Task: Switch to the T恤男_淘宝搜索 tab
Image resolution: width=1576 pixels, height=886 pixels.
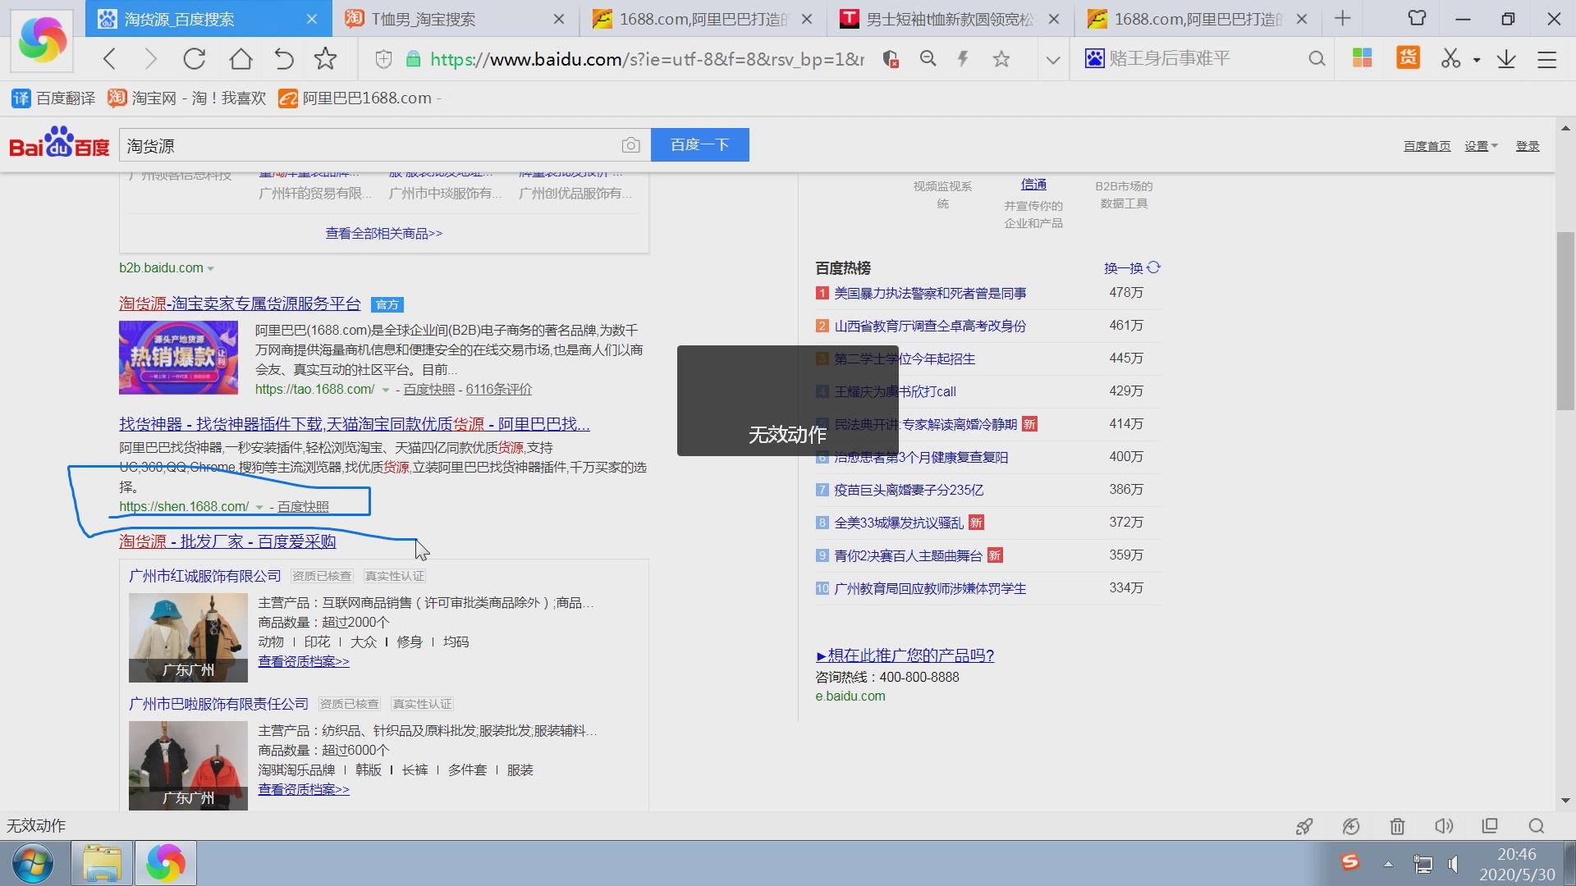Action: pyautogui.click(x=451, y=18)
